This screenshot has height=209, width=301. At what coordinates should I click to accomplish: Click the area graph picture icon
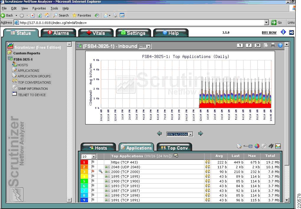(278, 146)
